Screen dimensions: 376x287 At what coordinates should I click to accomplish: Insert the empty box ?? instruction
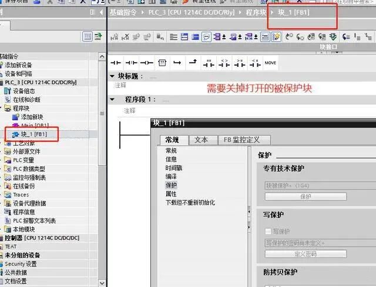pyautogui.click(x=162, y=63)
